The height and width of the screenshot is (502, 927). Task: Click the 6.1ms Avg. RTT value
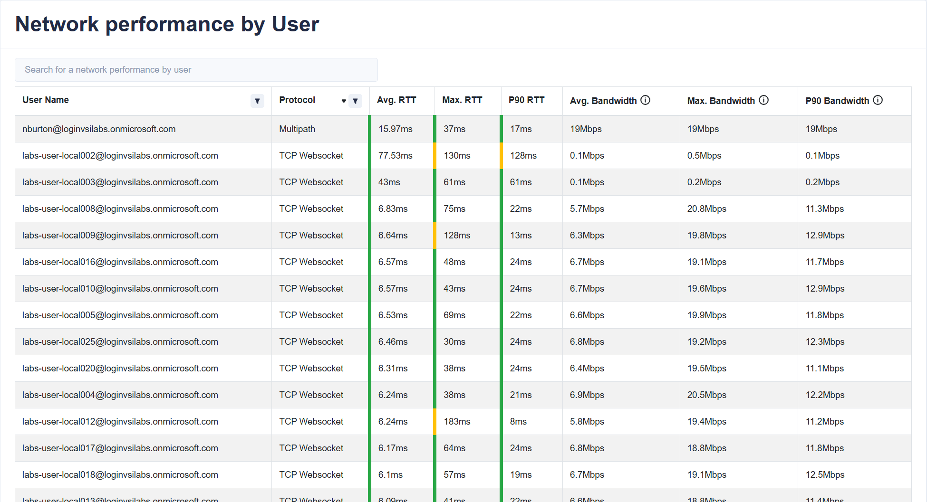tap(391, 475)
